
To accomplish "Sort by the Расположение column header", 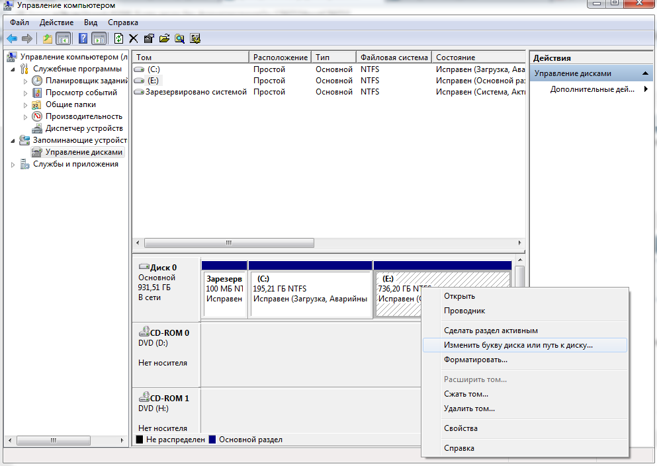I will [x=281, y=58].
